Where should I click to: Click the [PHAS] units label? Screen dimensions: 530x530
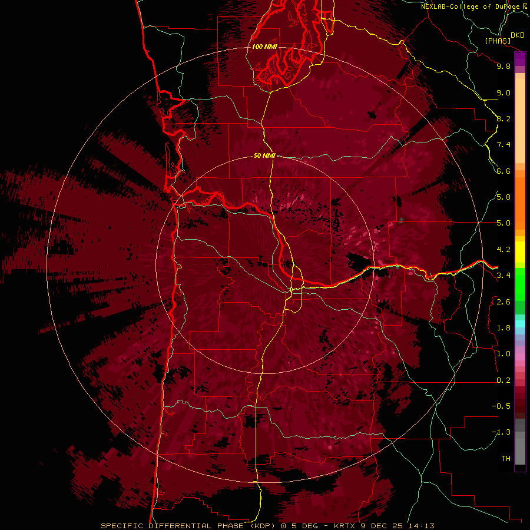point(498,41)
